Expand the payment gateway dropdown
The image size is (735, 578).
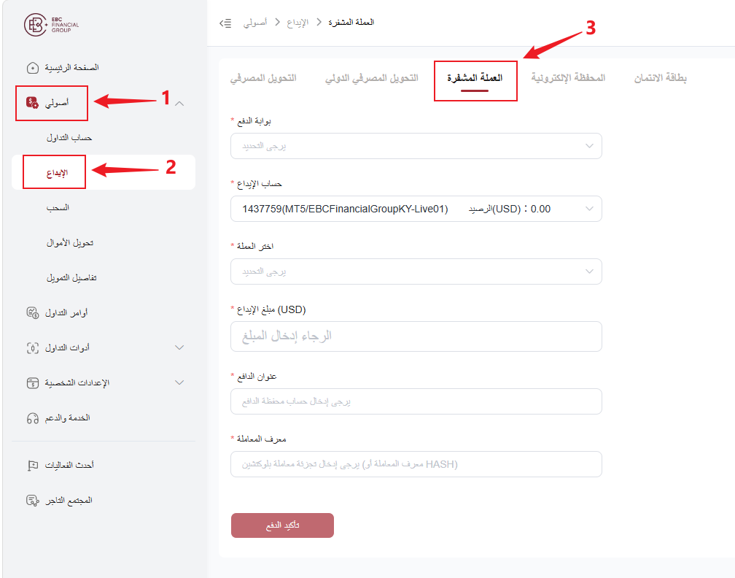point(416,146)
